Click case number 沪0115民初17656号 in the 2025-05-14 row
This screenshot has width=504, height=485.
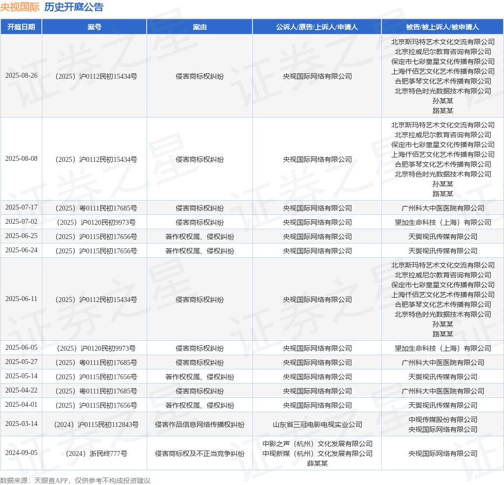coord(96,377)
